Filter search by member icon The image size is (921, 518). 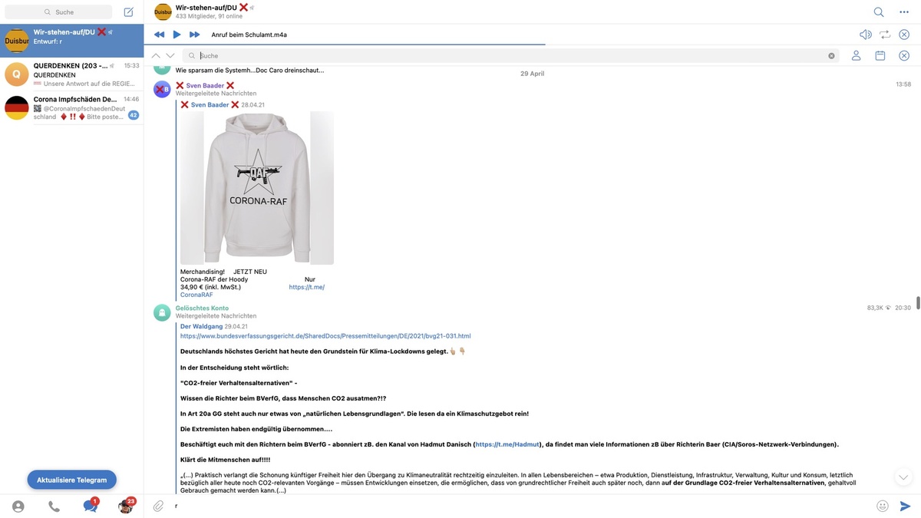click(857, 56)
